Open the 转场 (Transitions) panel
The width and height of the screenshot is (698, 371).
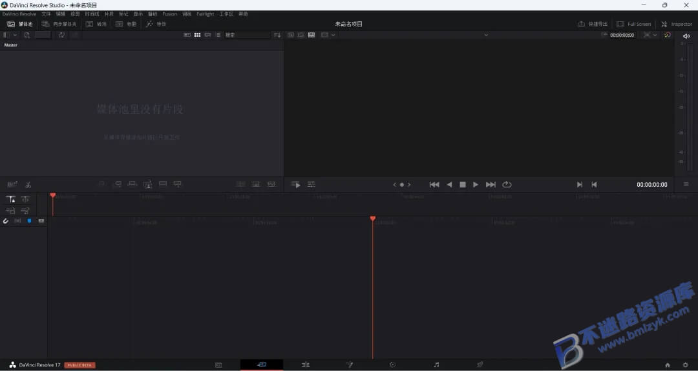(96, 24)
